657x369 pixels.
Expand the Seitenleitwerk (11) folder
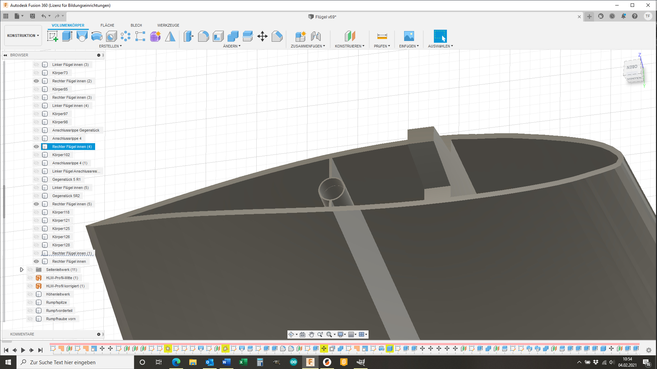[x=22, y=270]
